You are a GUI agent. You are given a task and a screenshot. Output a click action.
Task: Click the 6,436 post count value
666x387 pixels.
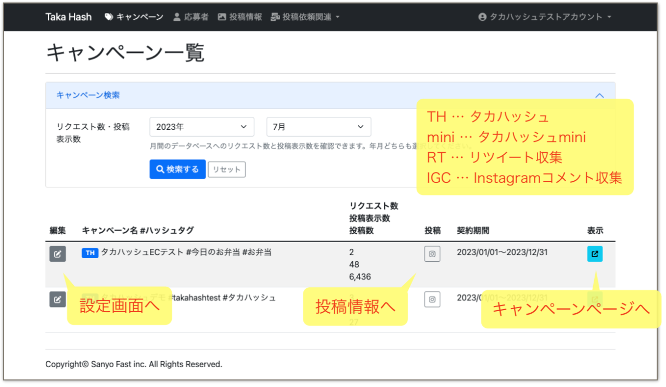360,277
